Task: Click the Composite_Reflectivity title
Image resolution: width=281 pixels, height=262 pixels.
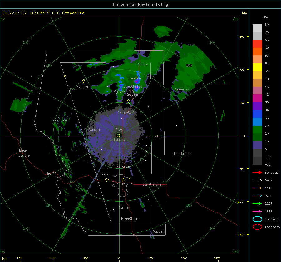Action: coord(140,5)
